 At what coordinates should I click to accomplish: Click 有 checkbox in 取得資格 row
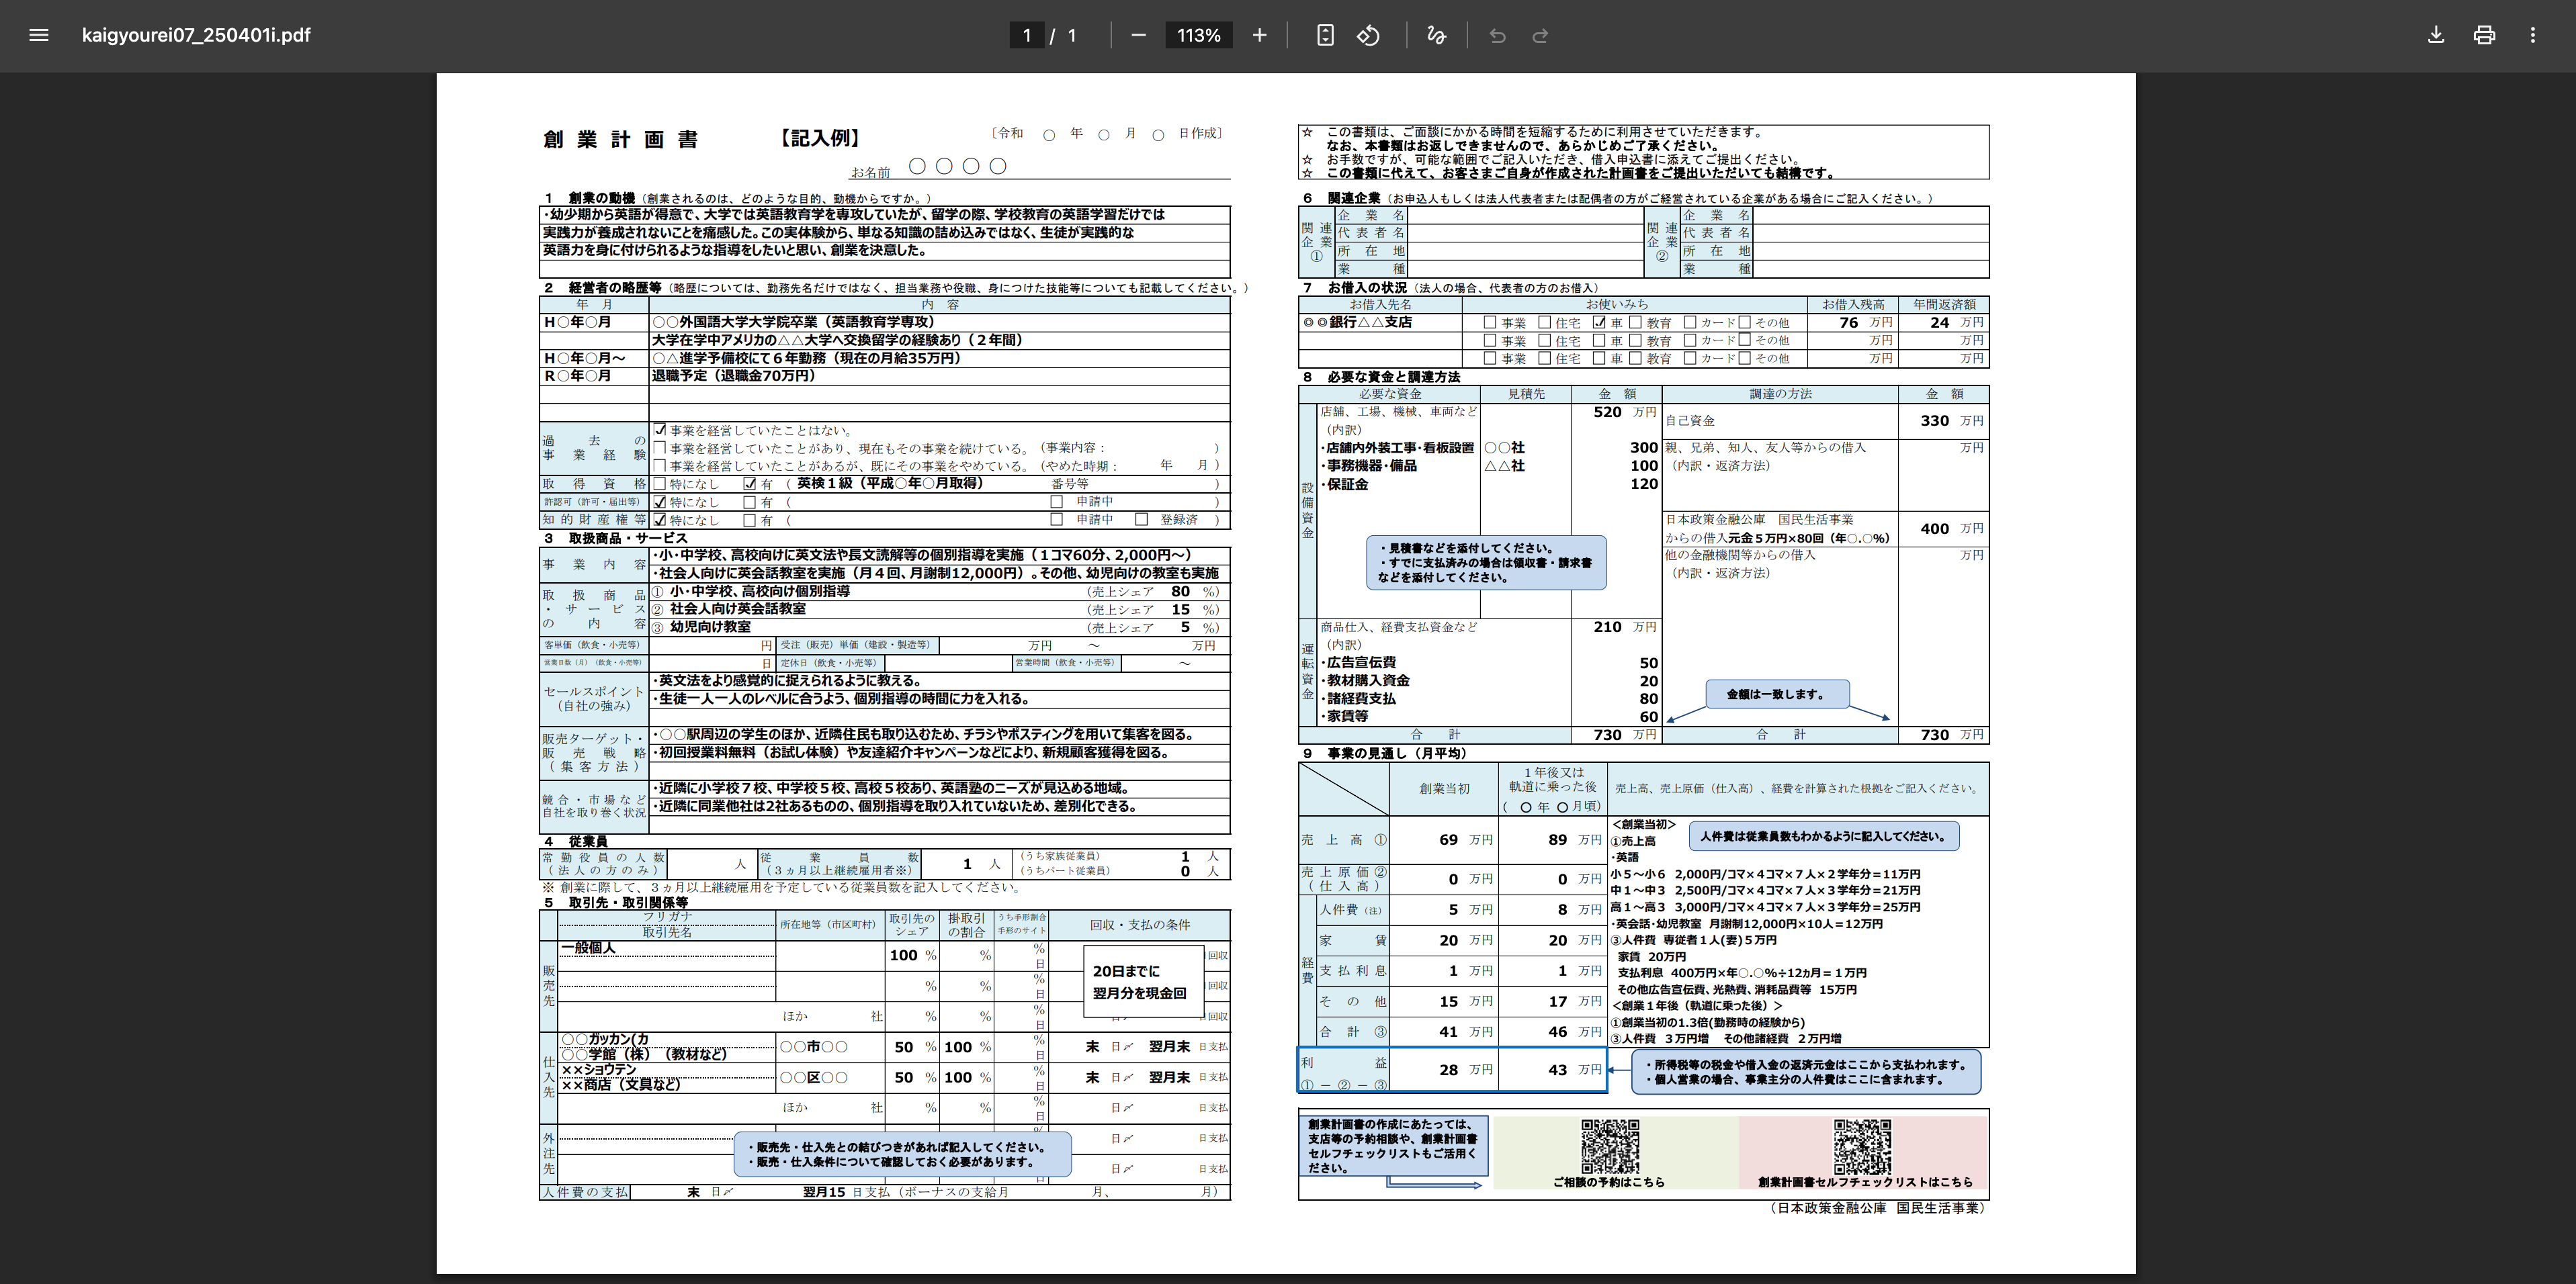tap(750, 484)
